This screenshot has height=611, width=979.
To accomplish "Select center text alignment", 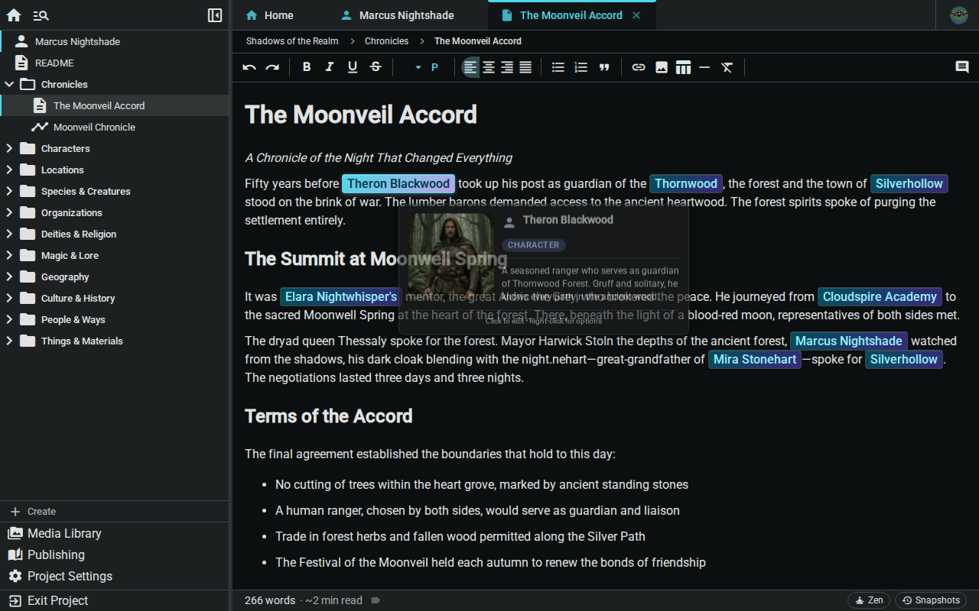I will (489, 67).
